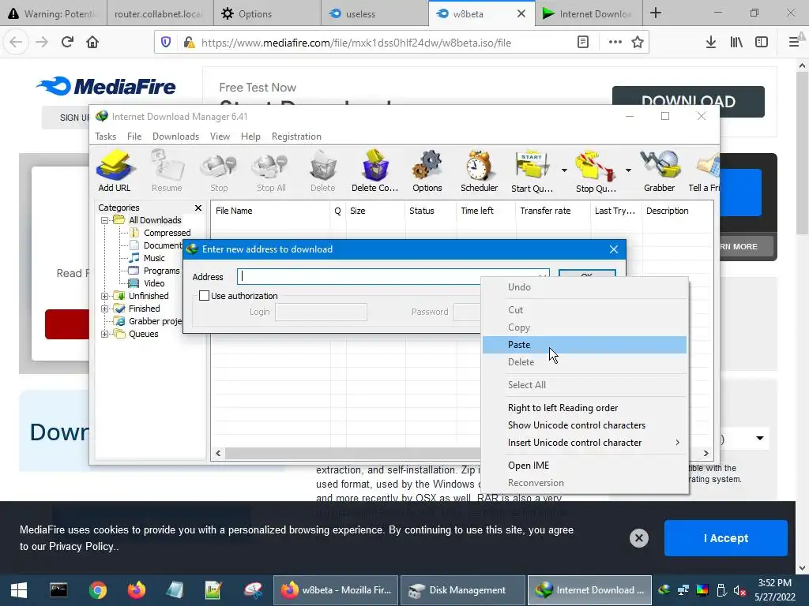Expand Queues tree node

point(105,335)
